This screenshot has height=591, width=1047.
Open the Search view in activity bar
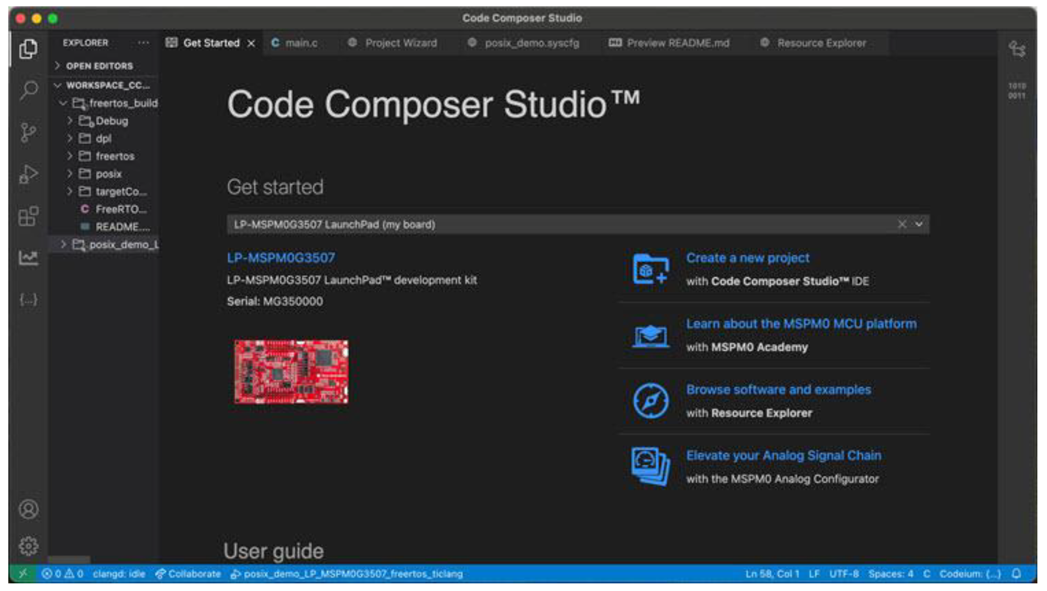(29, 90)
